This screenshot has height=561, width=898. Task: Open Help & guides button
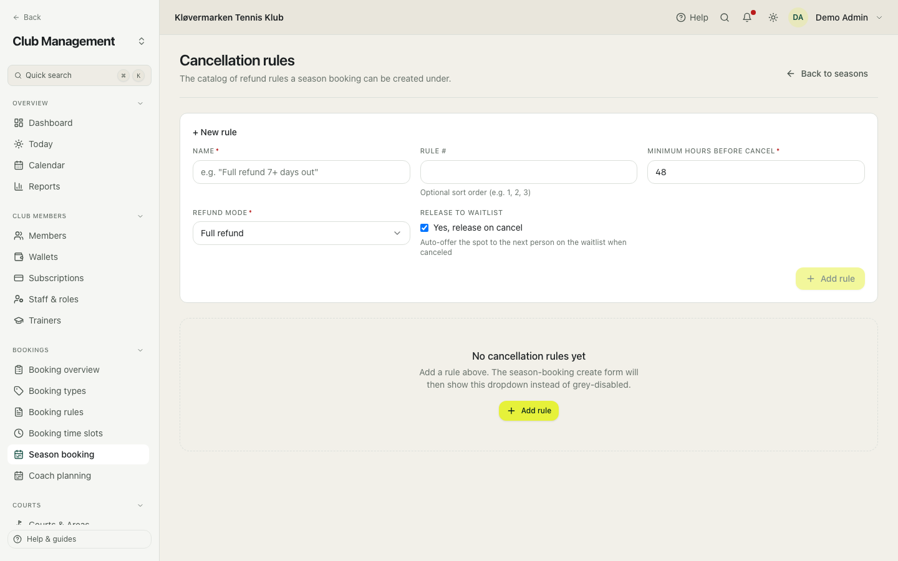coord(79,539)
